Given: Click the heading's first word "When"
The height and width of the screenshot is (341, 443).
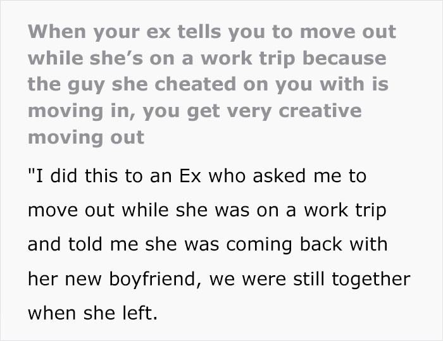Looking at the screenshot, I should 58,32.
